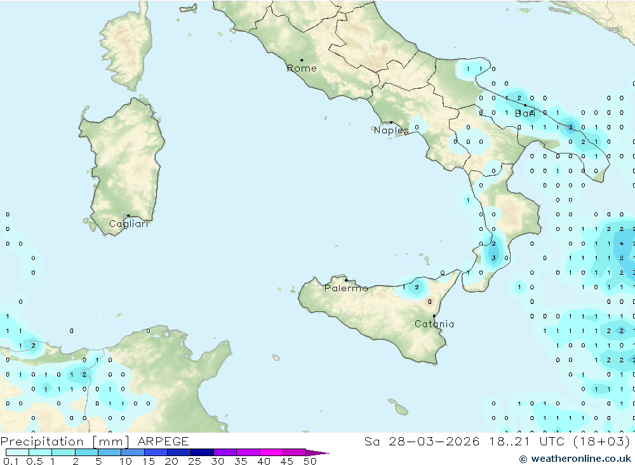Click the Rome city label

(302, 69)
